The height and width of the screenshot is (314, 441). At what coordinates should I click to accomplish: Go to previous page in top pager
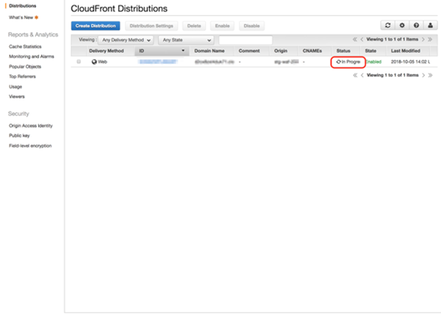coord(362,40)
